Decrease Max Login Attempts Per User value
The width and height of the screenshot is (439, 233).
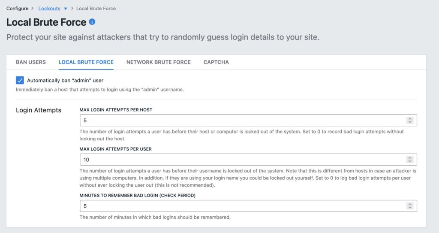[x=410, y=161]
